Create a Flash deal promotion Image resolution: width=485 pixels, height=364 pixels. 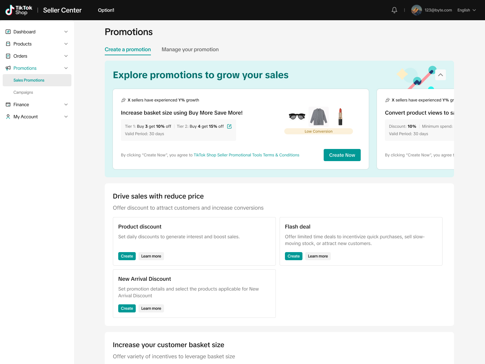click(293, 256)
